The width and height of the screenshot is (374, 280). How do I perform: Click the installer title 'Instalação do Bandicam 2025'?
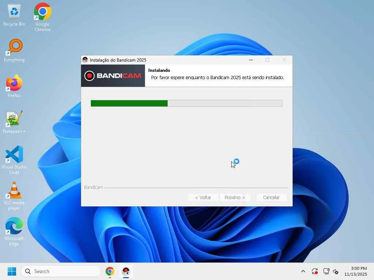coord(118,60)
